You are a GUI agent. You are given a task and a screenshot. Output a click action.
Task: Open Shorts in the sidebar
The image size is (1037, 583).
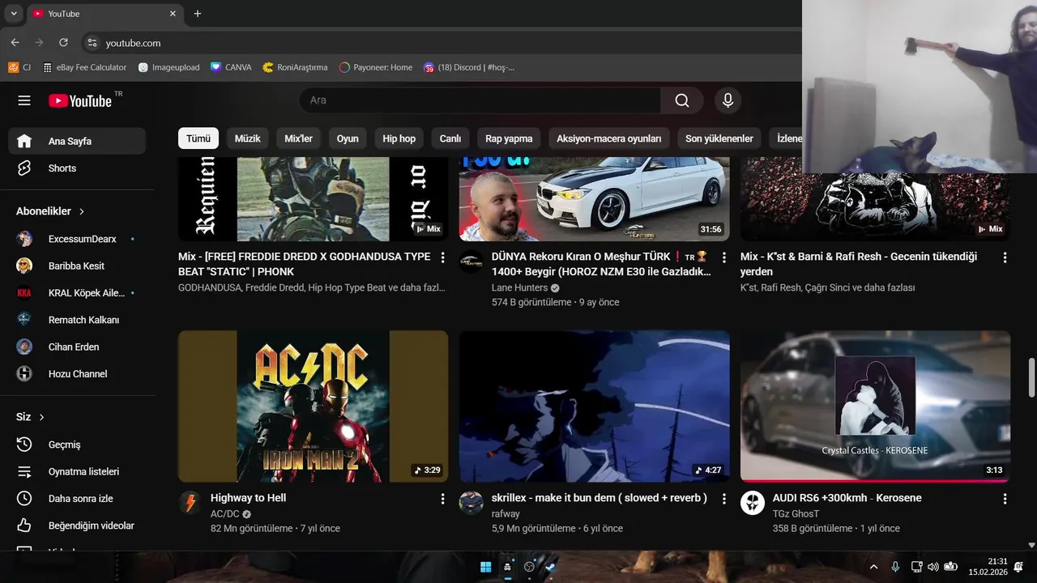[x=77, y=168]
